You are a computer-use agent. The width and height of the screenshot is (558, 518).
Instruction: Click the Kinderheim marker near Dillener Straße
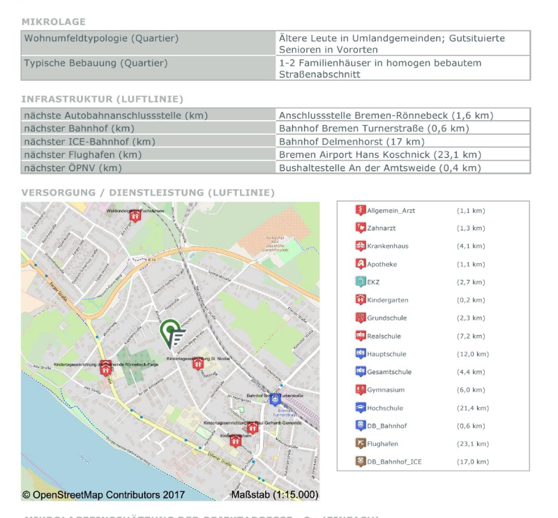235,441
